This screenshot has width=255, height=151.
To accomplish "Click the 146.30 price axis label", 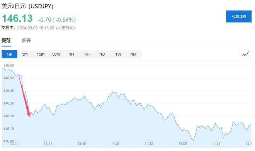I will pyautogui.click(x=8, y=103).
